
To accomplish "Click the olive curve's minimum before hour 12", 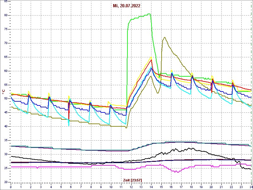I will point(126,128).
